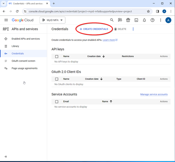Click the APIs and services heading
The image size is (175, 162).
(25, 29)
